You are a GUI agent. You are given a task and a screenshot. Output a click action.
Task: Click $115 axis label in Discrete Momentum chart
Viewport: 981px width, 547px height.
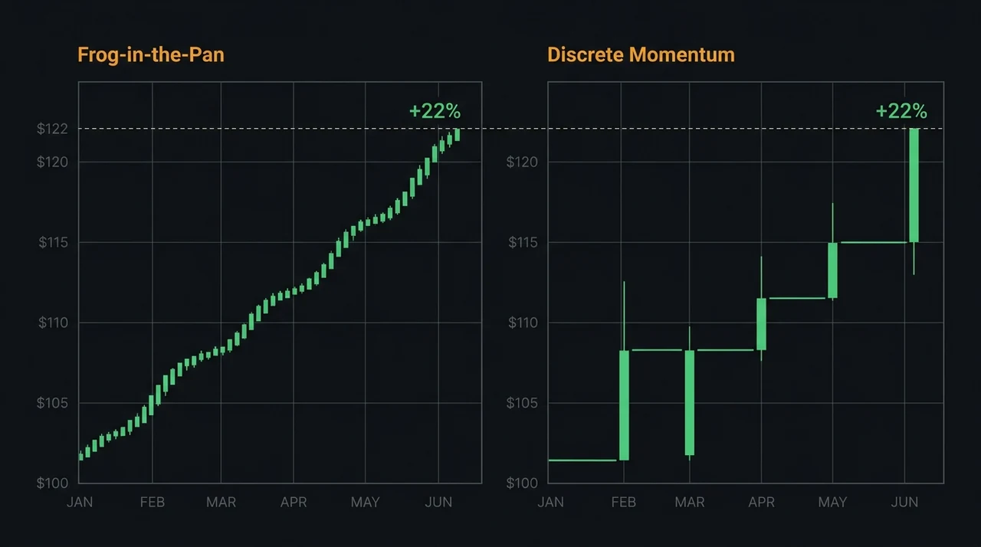tap(523, 242)
